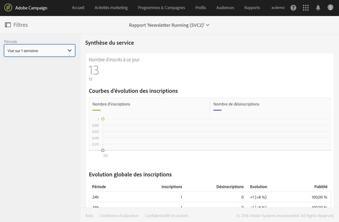Go to Accueil menu item
Image resolution: width=339 pixels, height=222 pixels.
[x=78, y=7]
